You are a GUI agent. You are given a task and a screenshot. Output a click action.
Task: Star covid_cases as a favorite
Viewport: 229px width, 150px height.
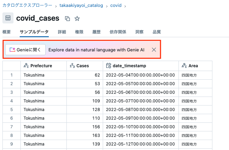(77, 19)
